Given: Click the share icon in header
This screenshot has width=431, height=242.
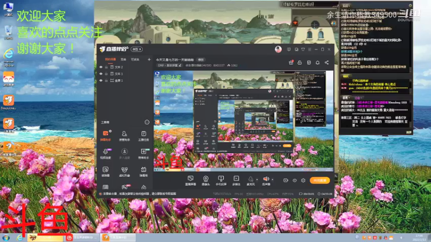Looking at the screenshot, I should 326,62.
